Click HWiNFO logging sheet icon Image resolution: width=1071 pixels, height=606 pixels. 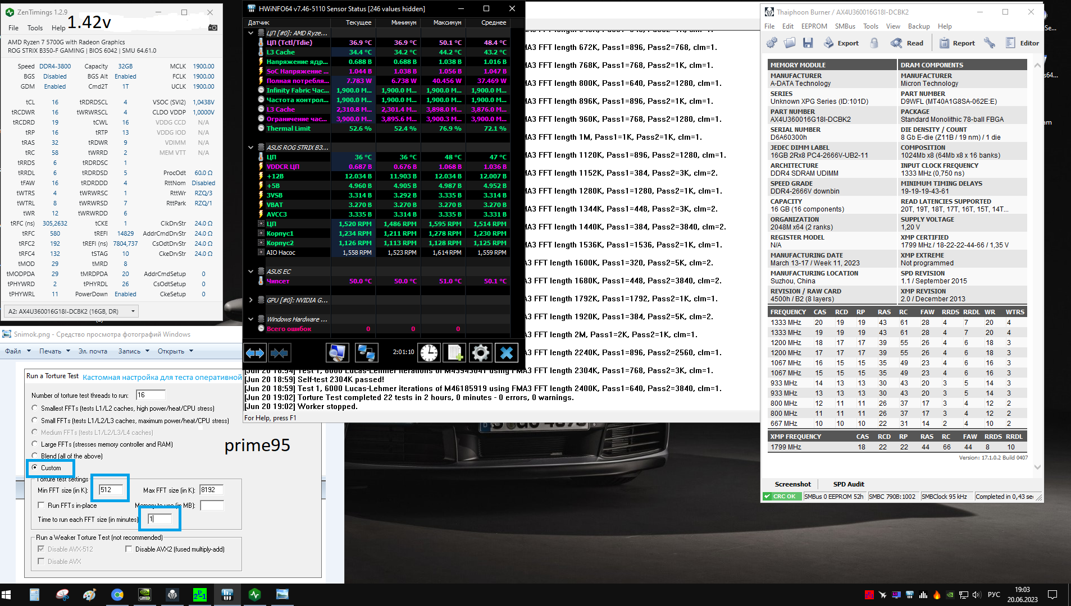(454, 352)
